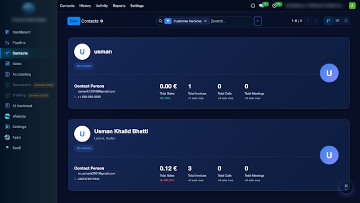Focus the Search input field
Image resolution: width=360 pixels, height=203 pixels.
pos(231,21)
